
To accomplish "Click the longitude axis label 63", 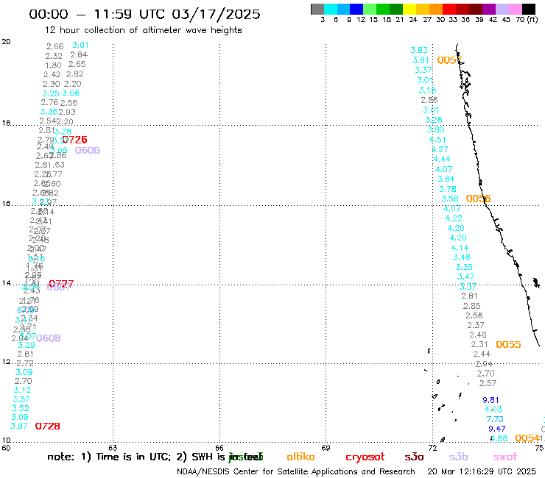I will point(113,448).
